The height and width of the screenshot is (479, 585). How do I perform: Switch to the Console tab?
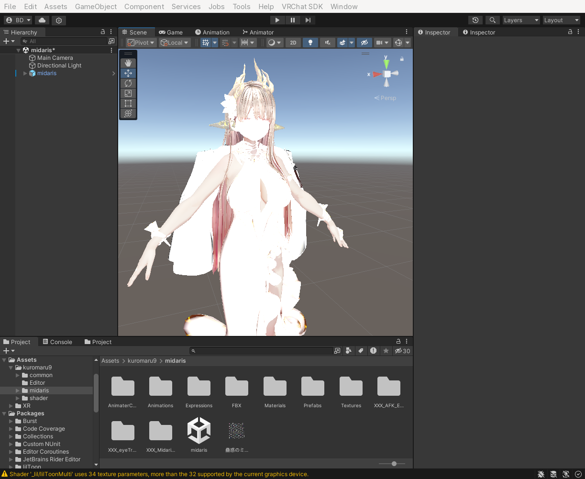click(x=57, y=342)
